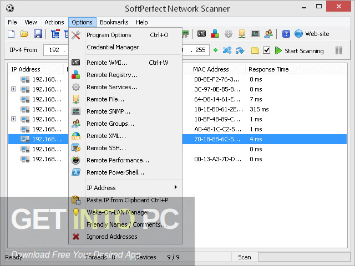Select MAC address A0-48-1C-C2-5...

coord(218,129)
